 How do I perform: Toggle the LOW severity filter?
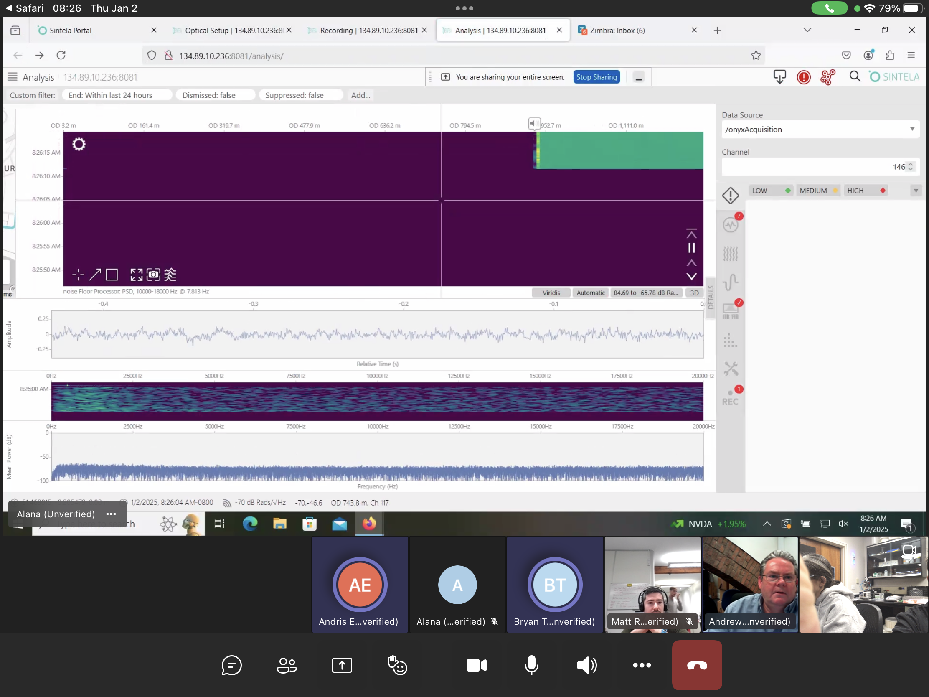click(x=771, y=191)
